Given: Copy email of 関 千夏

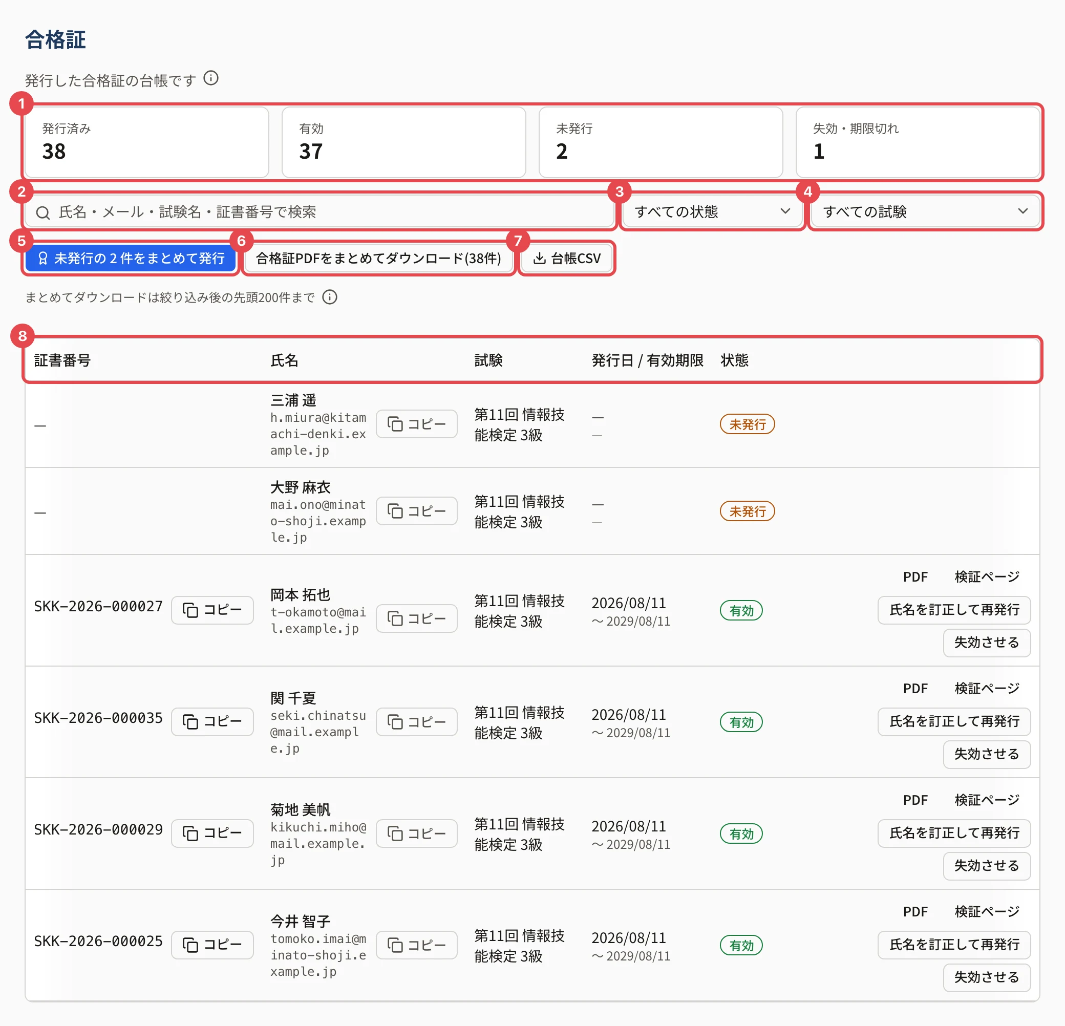Looking at the screenshot, I should click(x=417, y=722).
